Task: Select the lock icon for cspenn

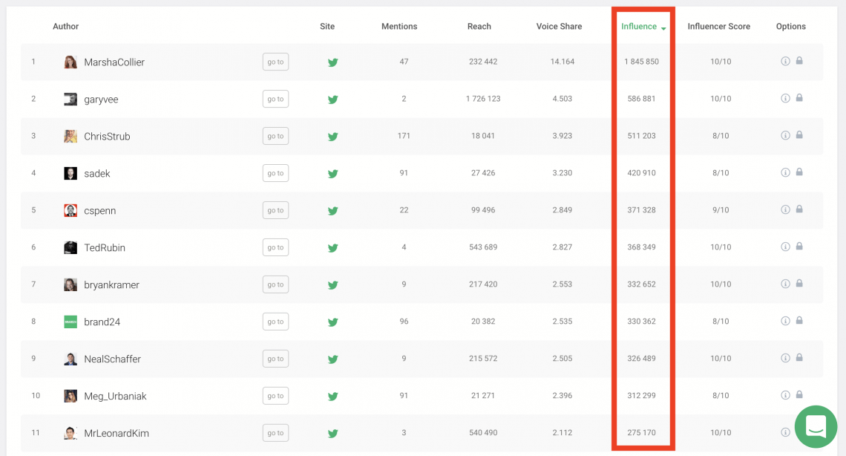Action: 799,209
